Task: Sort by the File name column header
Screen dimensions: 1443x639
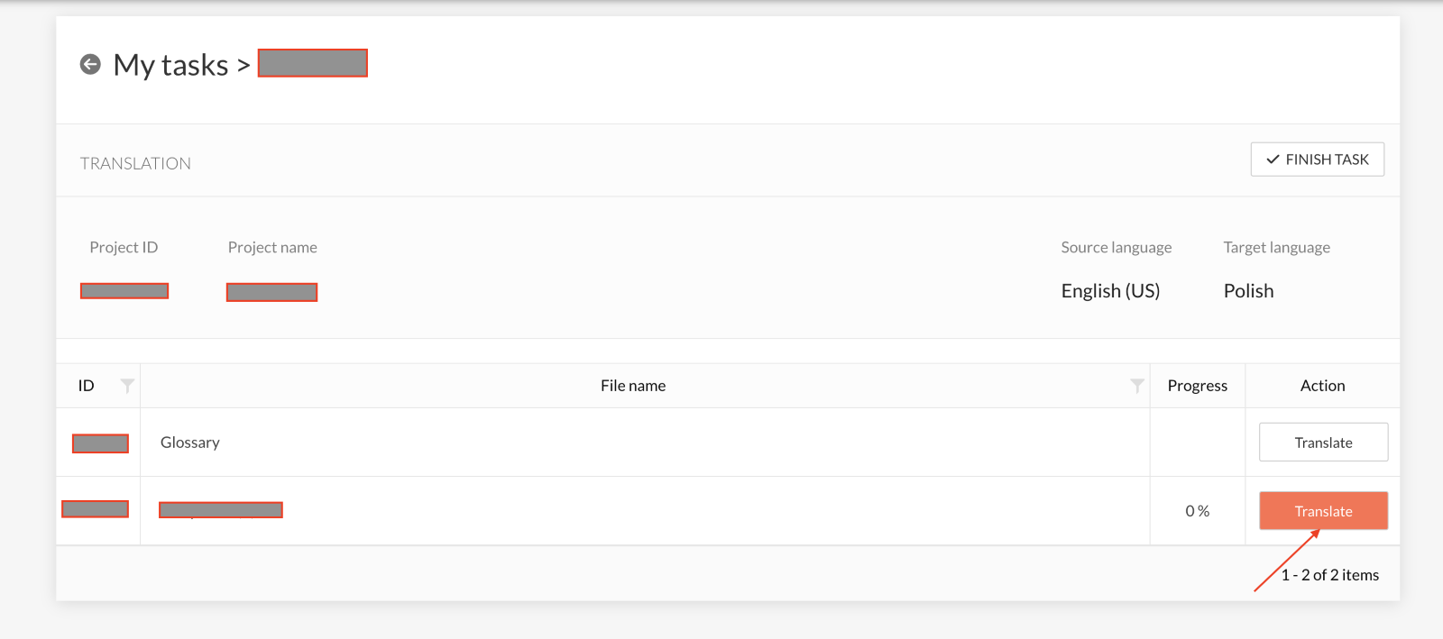Action: pos(633,386)
